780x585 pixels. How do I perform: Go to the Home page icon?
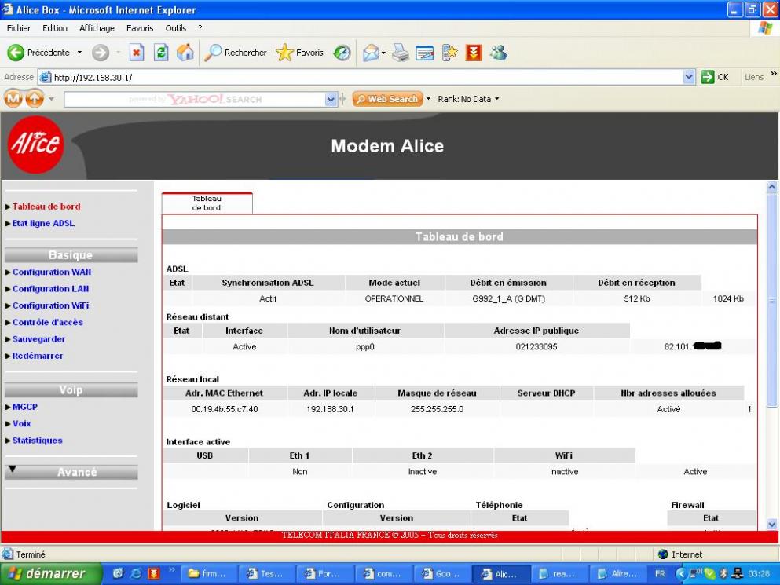(185, 53)
